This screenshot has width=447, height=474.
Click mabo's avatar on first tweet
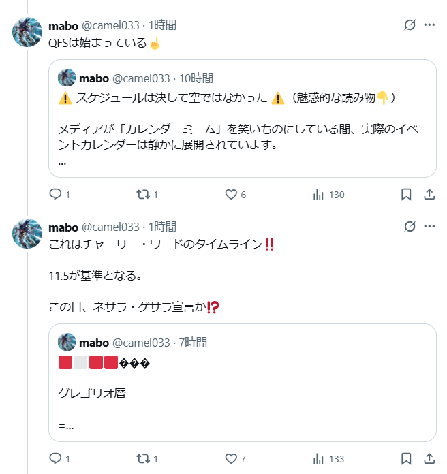point(28,31)
